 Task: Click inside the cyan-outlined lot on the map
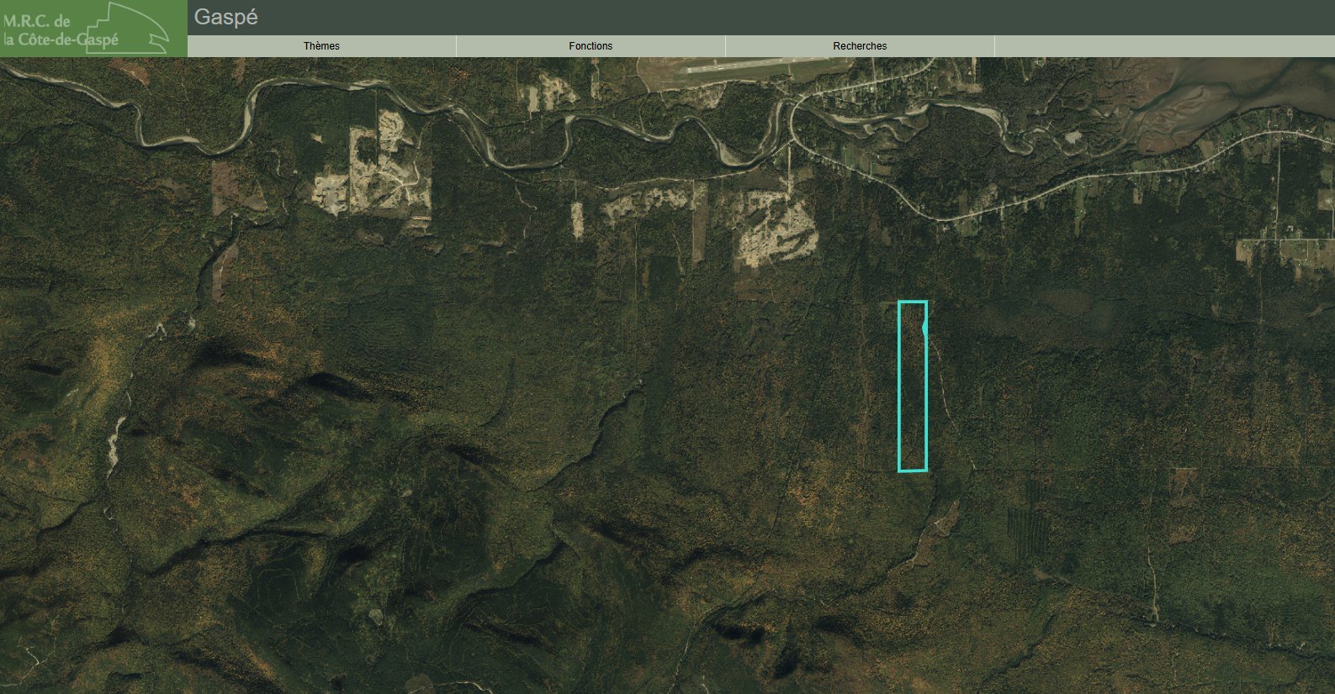tap(913, 386)
